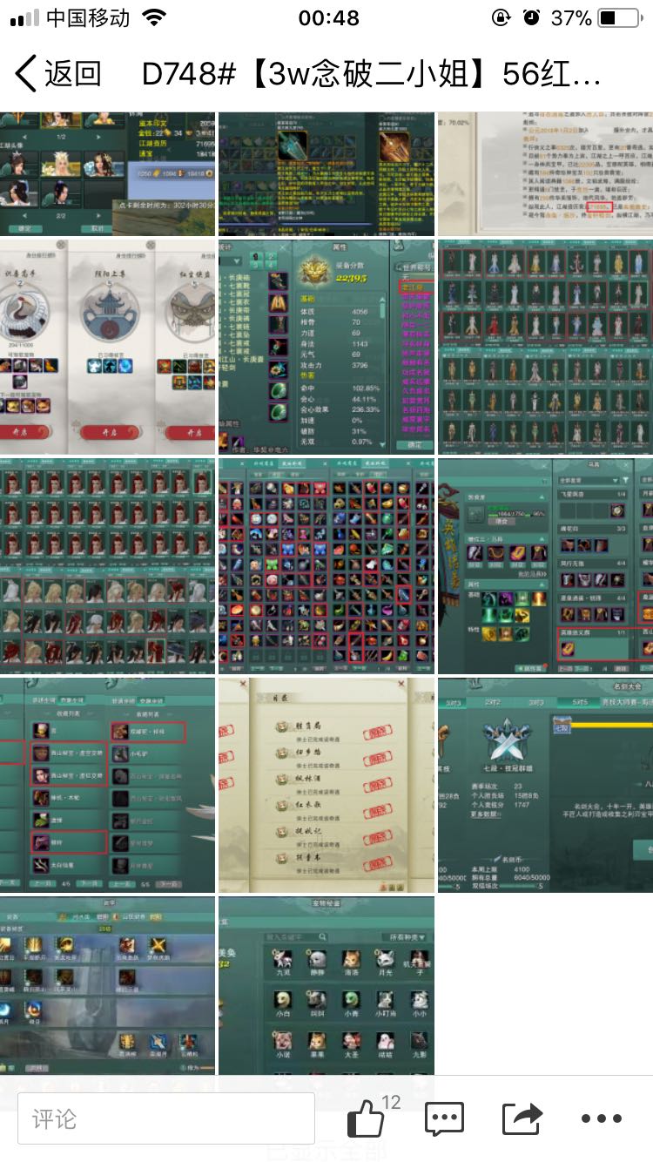The height and width of the screenshot is (1162, 653).
Task: Tap the 评论 comment input field
Action: click(166, 1118)
